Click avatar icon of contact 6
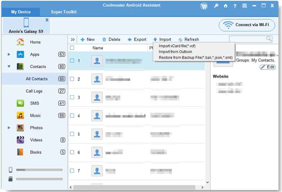282x192 pixels. tap(97, 152)
